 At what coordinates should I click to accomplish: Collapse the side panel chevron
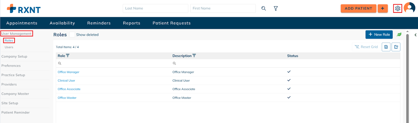point(415,35)
